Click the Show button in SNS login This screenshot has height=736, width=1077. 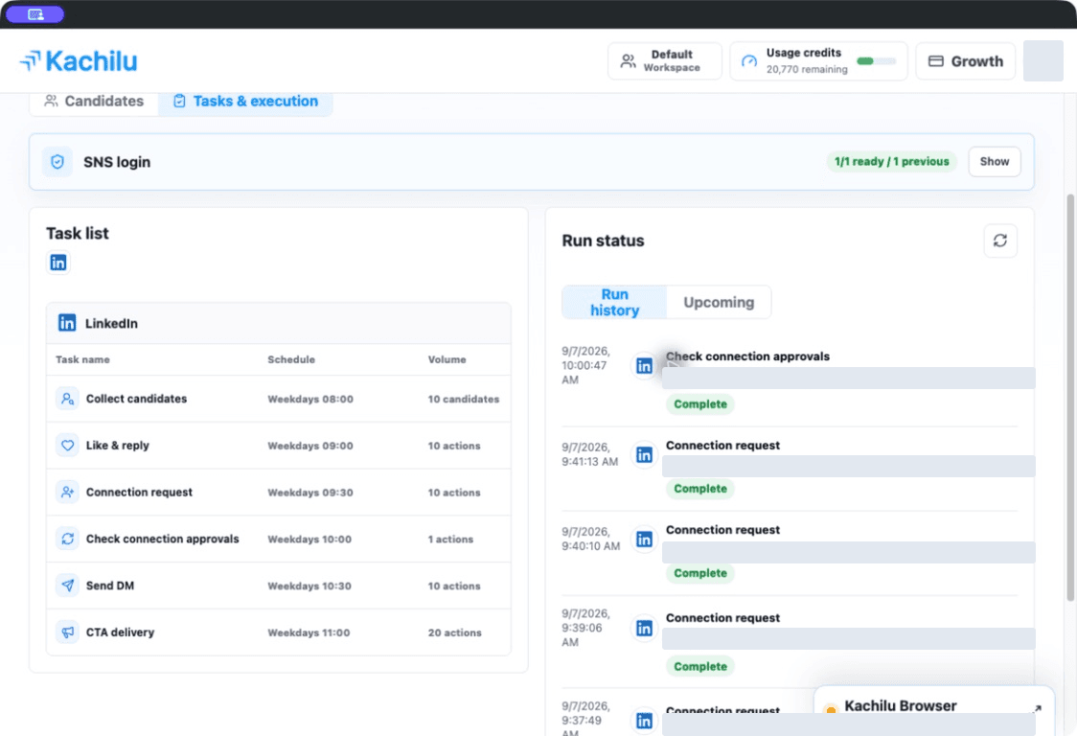click(994, 162)
